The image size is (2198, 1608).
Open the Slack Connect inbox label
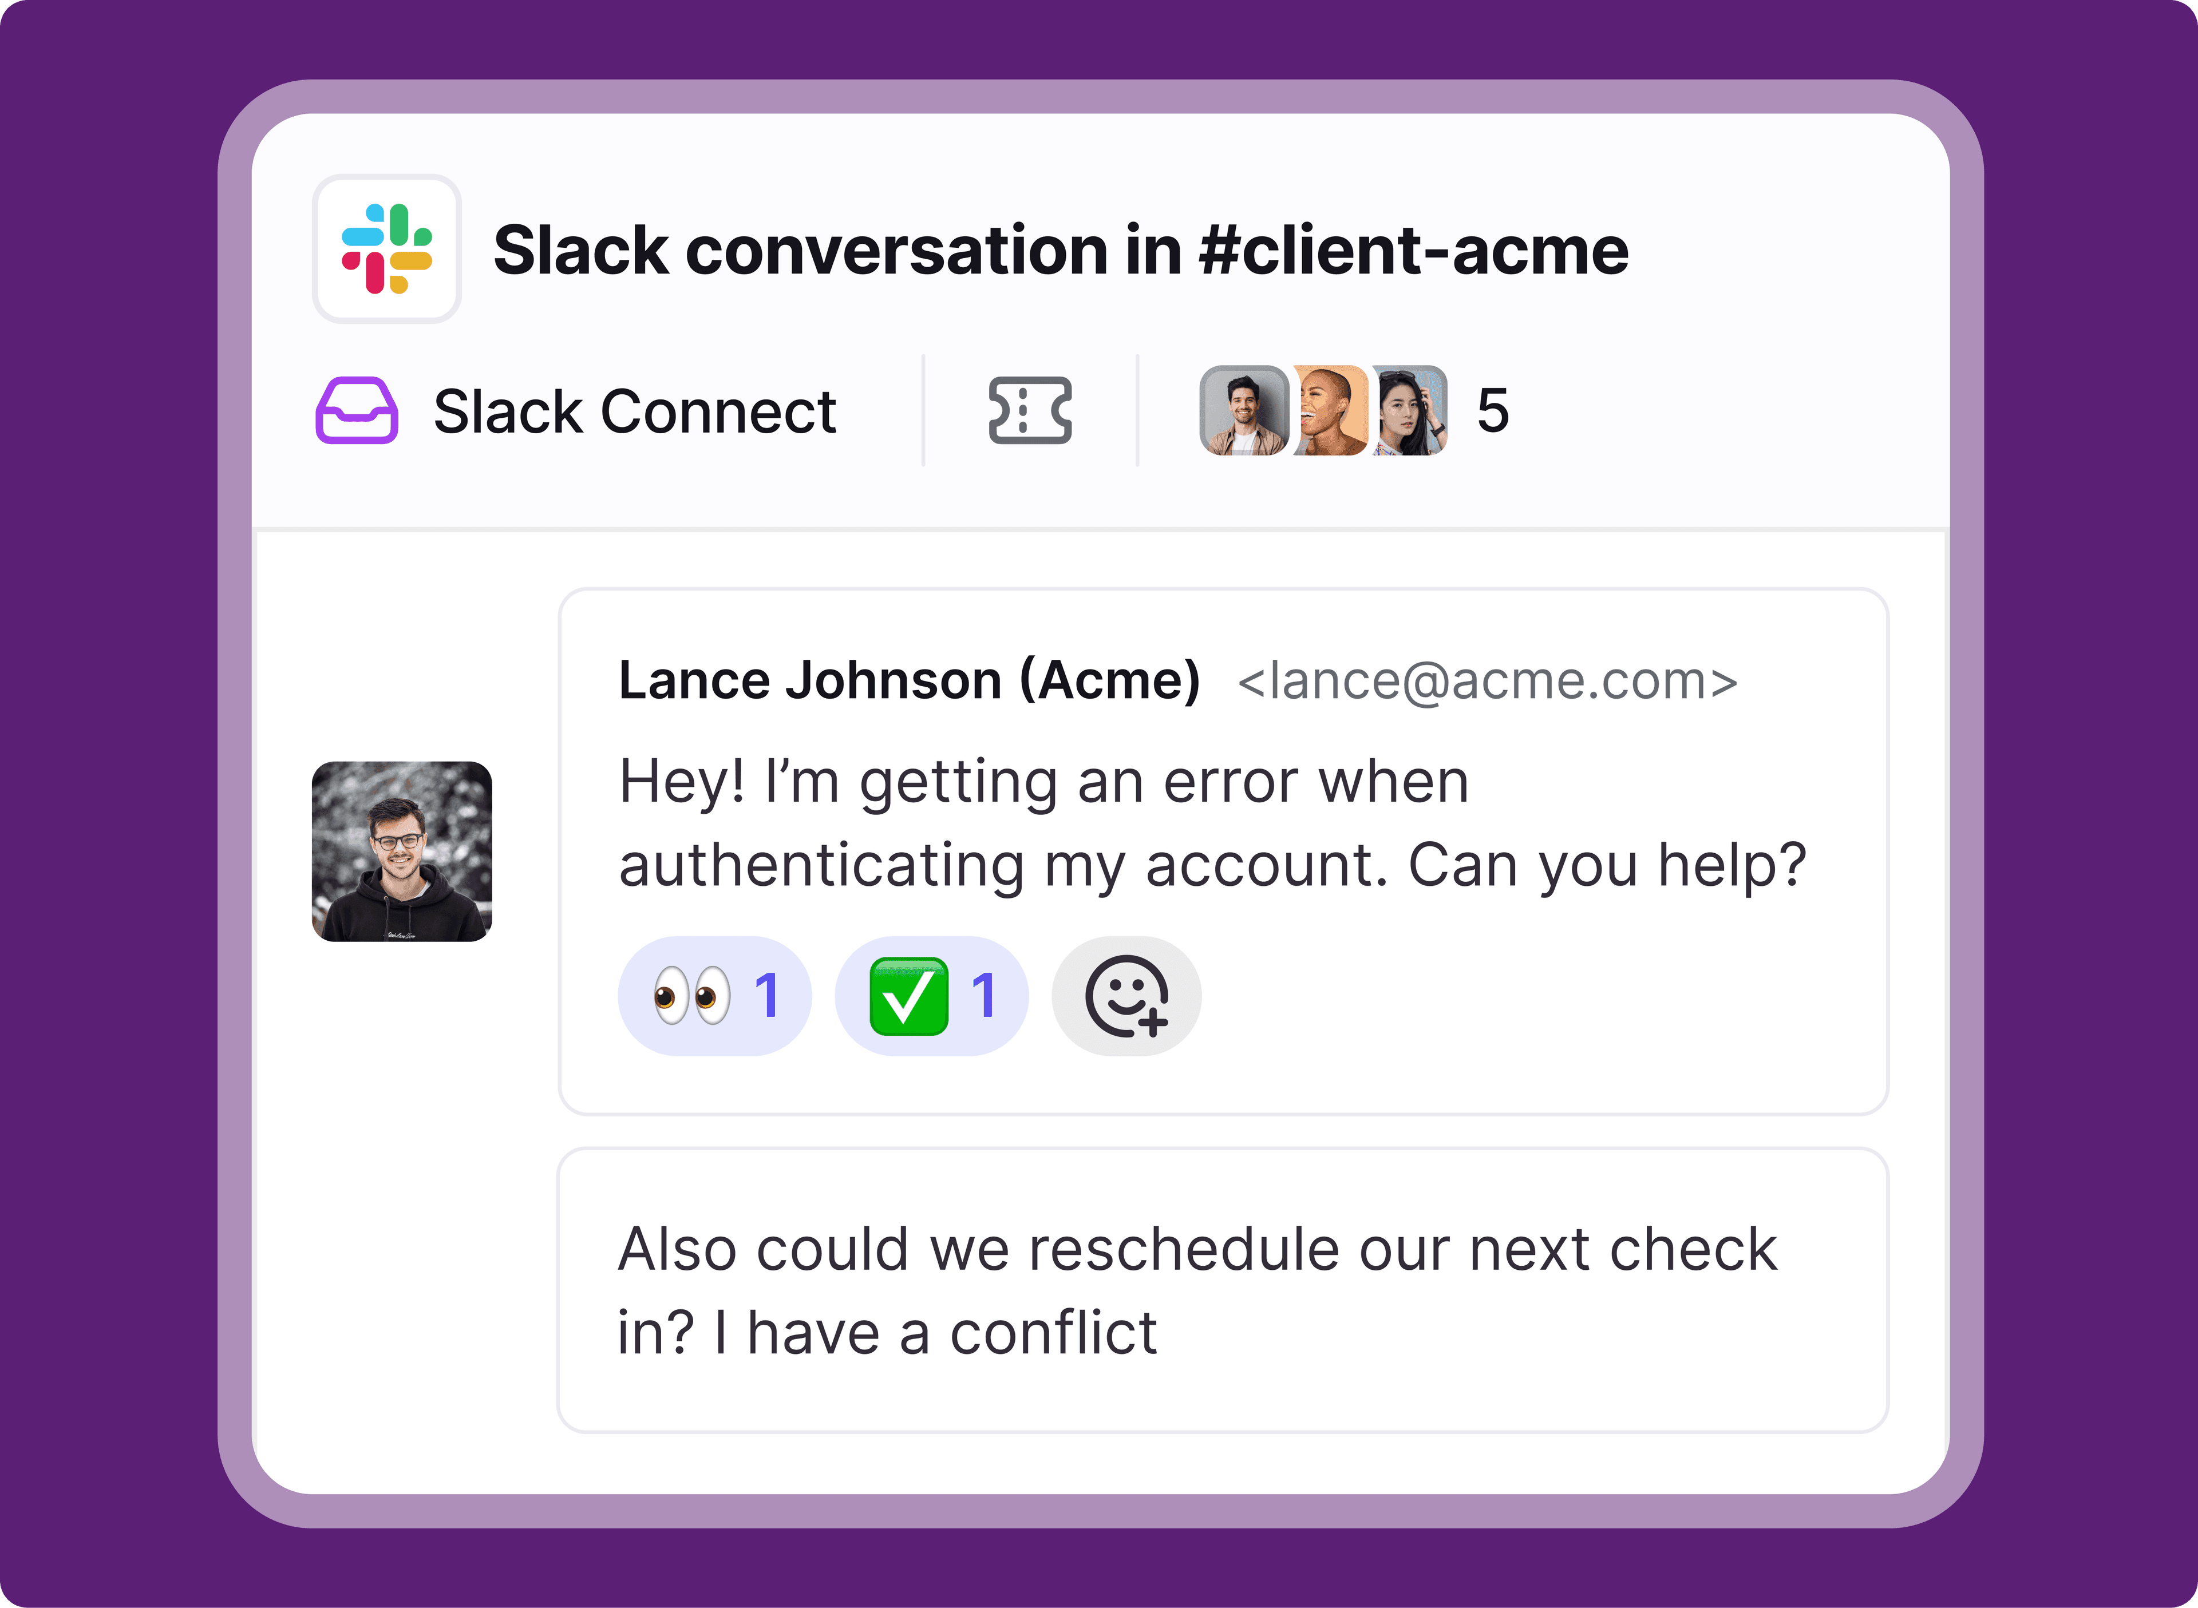click(635, 411)
